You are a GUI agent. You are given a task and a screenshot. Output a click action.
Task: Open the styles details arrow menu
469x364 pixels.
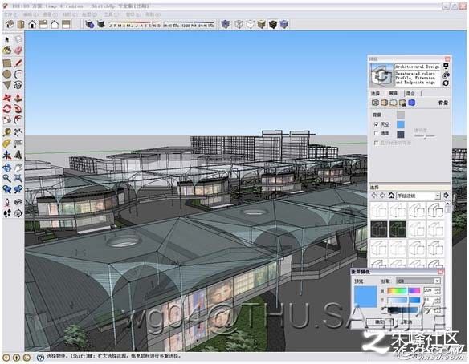point(446,196)
